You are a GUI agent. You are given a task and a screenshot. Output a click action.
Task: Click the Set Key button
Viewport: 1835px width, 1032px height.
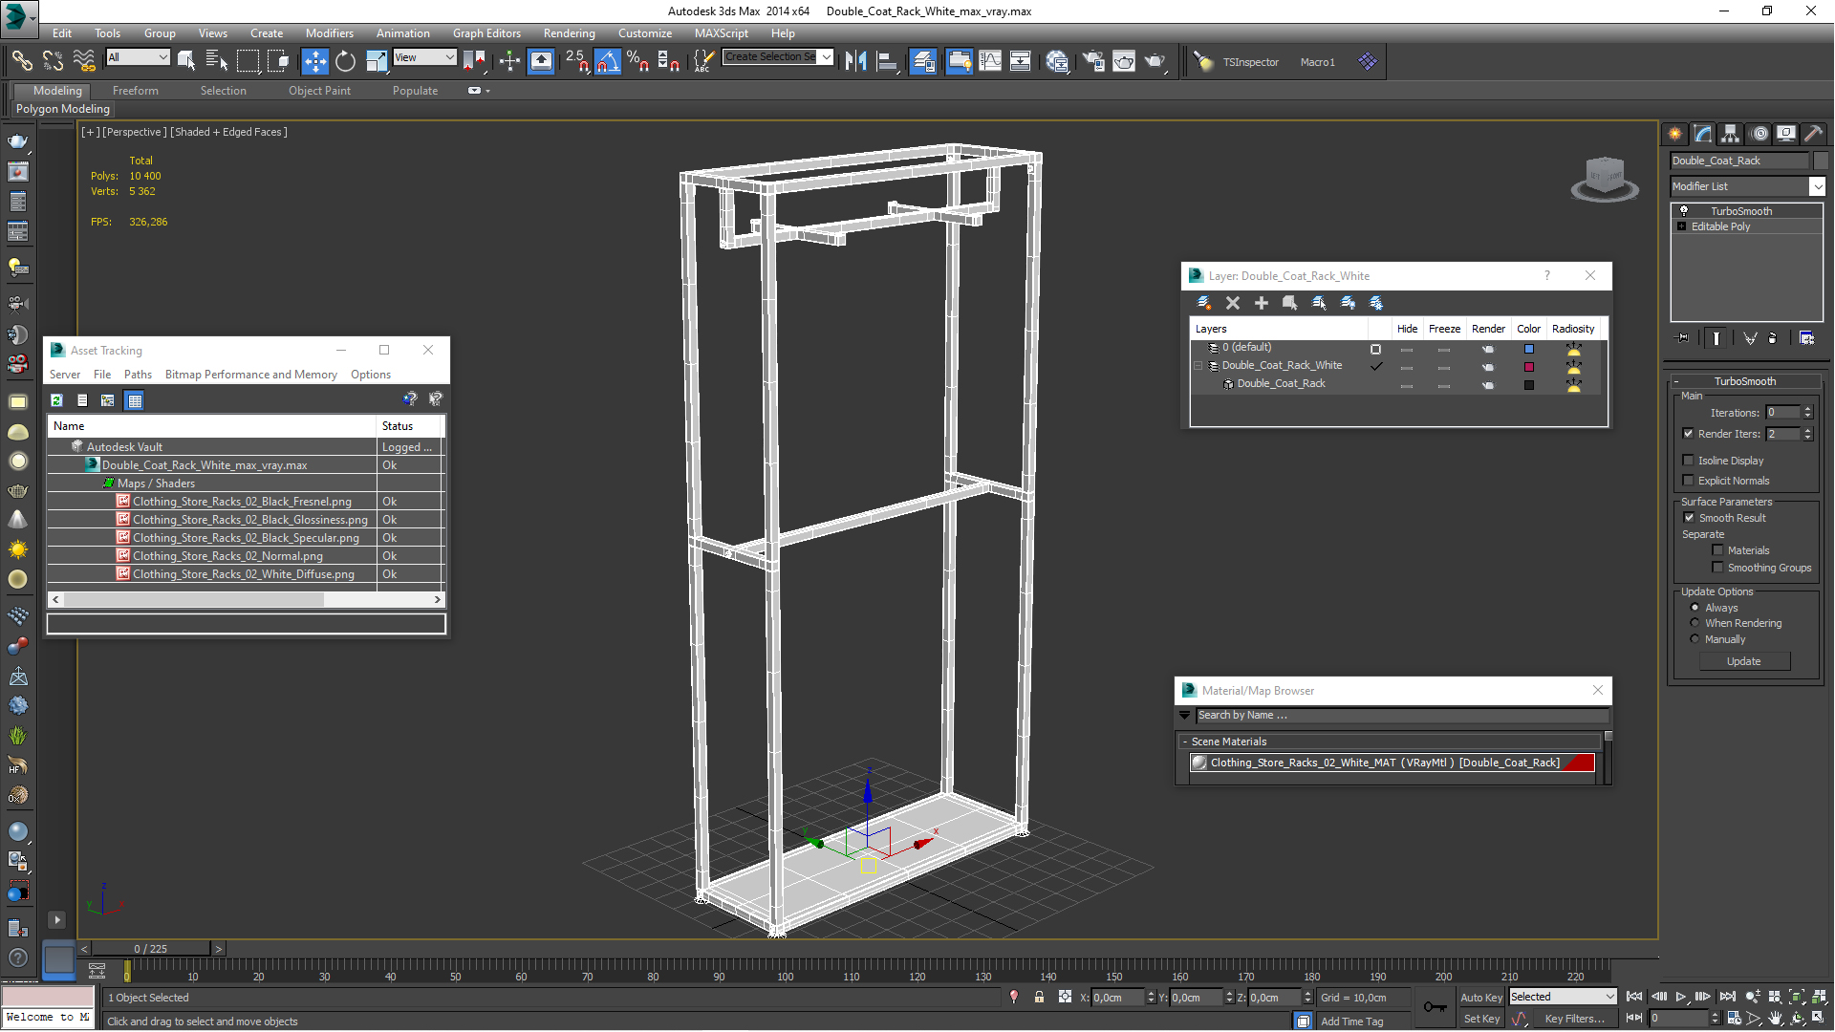[x=1481, y=1019]
